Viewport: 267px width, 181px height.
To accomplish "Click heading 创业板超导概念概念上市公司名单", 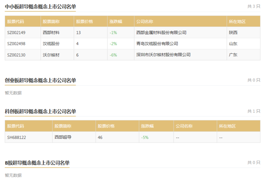I will click(41, 80).
